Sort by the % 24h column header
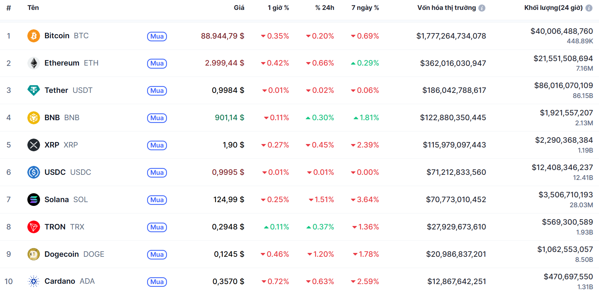This screenshot has width=599, height=295. point(324,8)
